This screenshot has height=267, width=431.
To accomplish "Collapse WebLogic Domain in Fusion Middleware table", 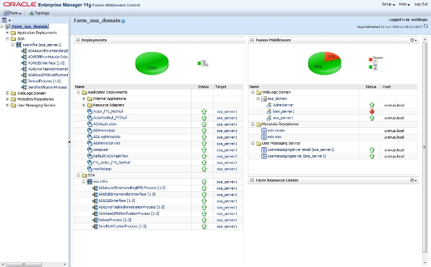I will point(253,92).
